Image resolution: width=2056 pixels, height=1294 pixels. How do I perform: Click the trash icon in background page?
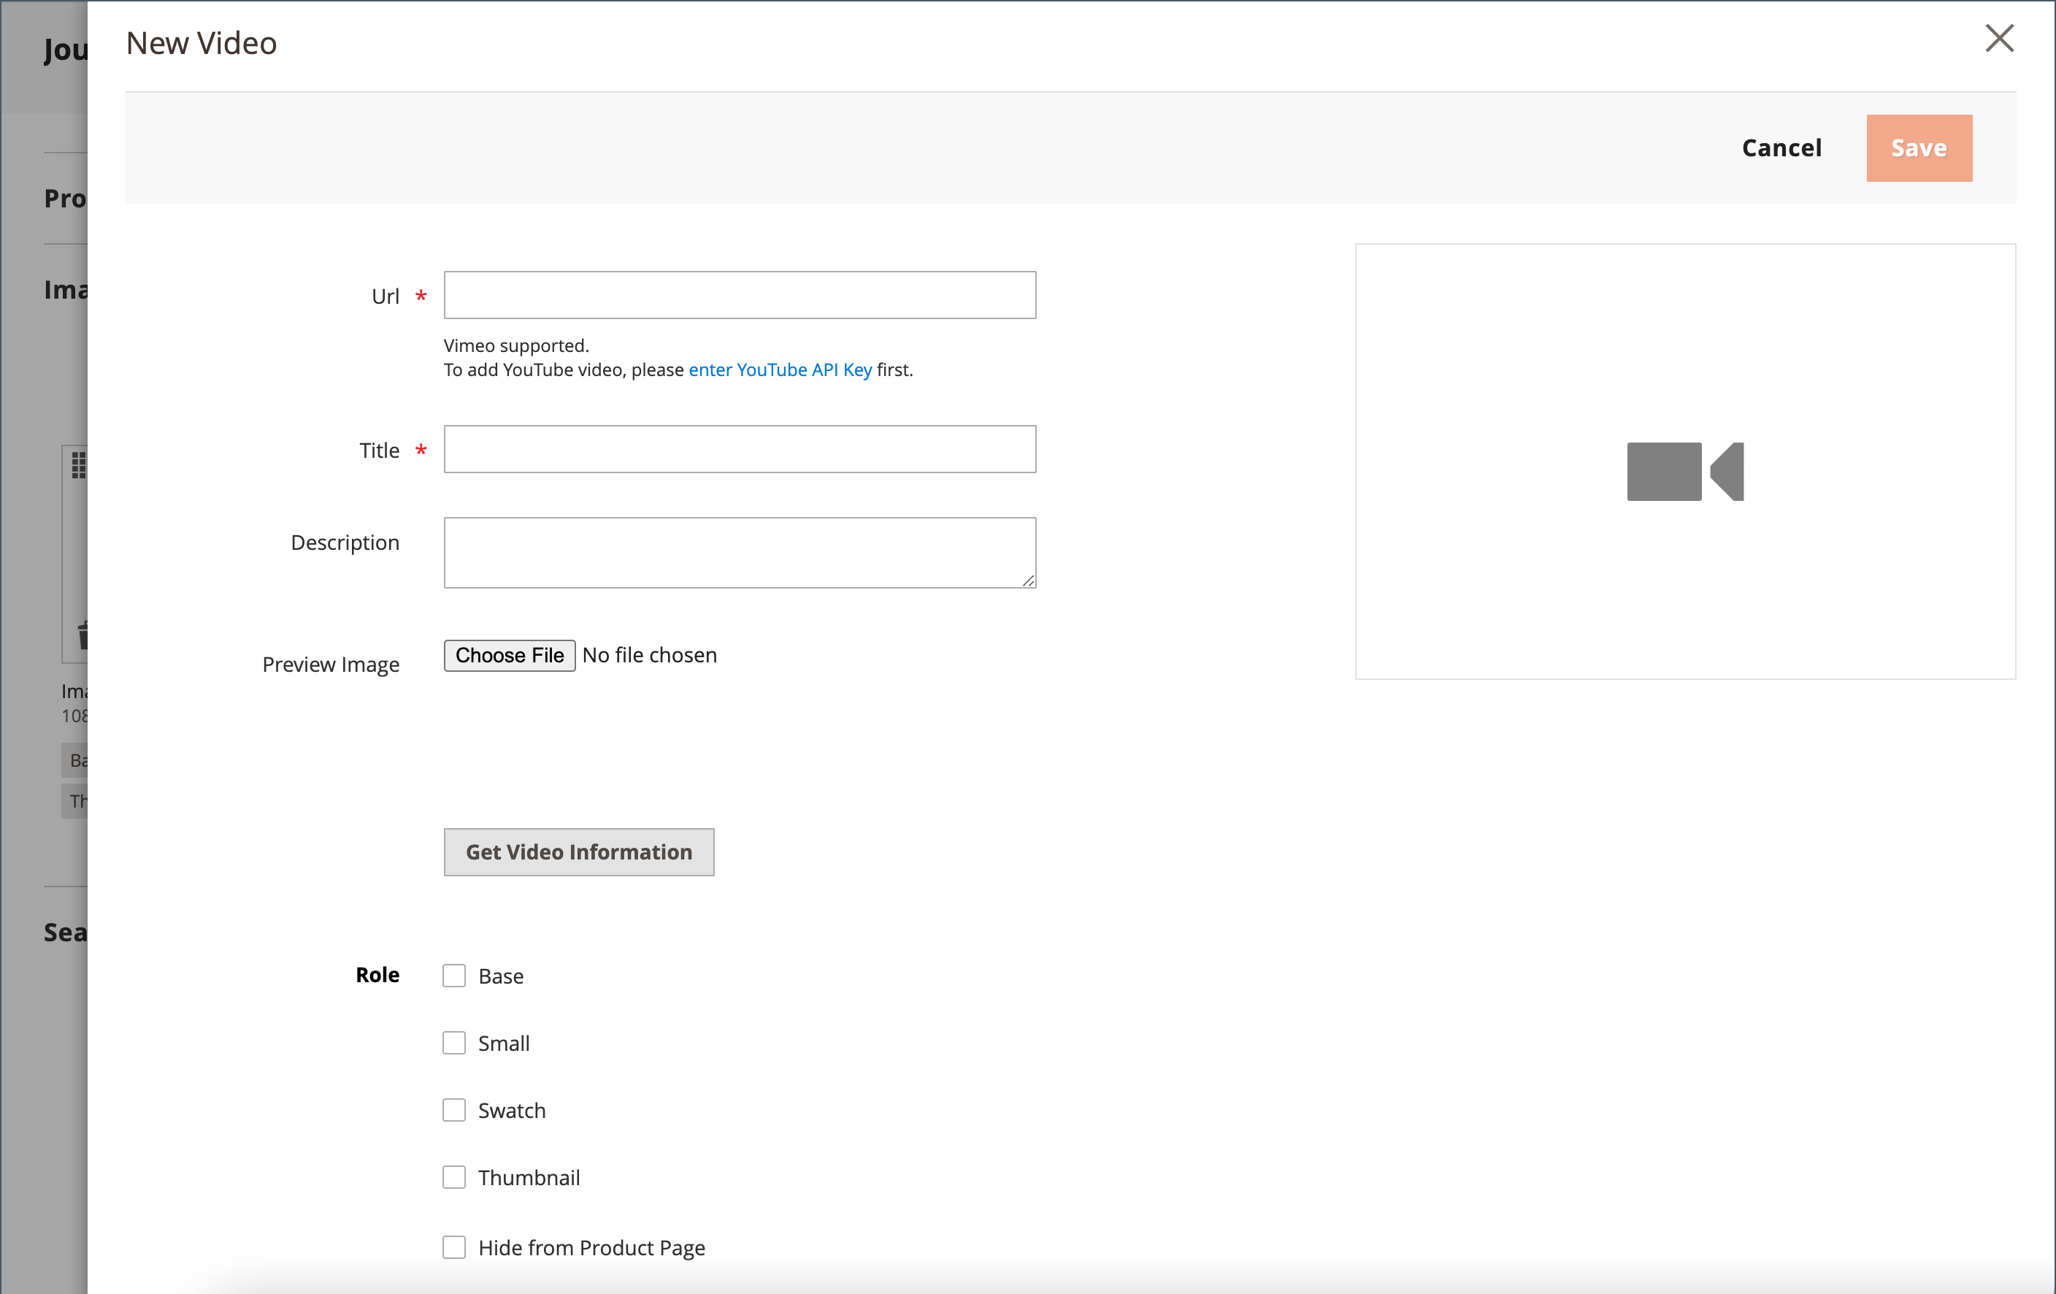83,635
